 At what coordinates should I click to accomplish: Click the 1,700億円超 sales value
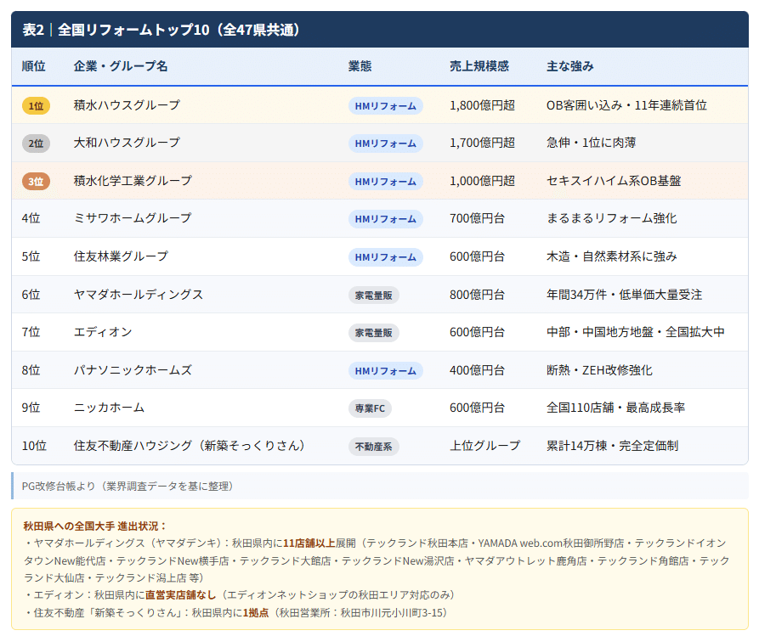coord(482,143)
